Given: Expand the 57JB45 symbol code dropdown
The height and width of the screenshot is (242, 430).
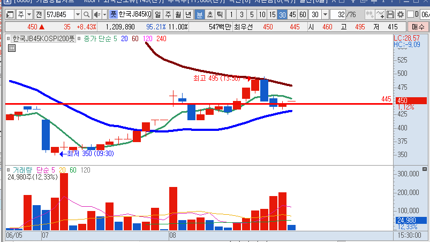Looking at the screenshot, I should coord(78,14).
